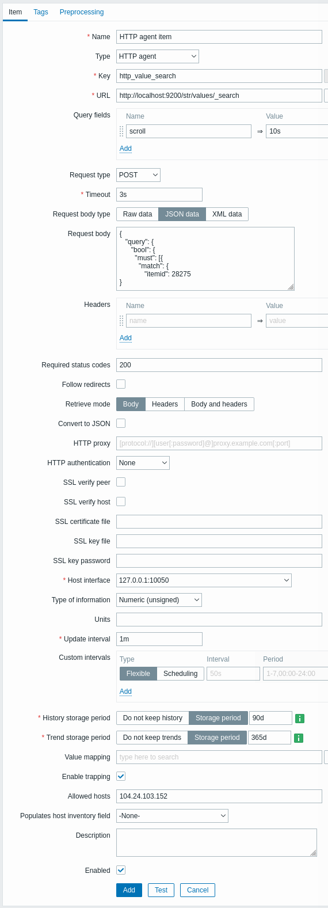Click the Request body resize grip

coord(291,286)
